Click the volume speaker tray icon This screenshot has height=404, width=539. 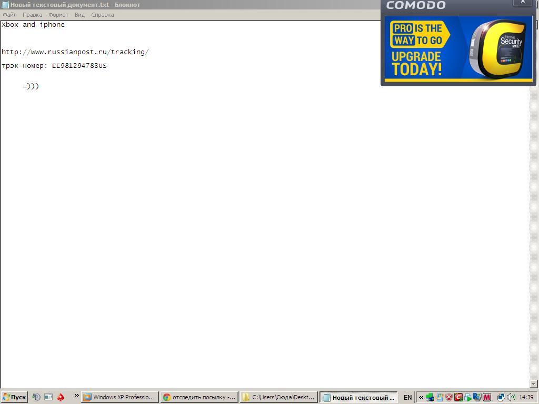512,397
